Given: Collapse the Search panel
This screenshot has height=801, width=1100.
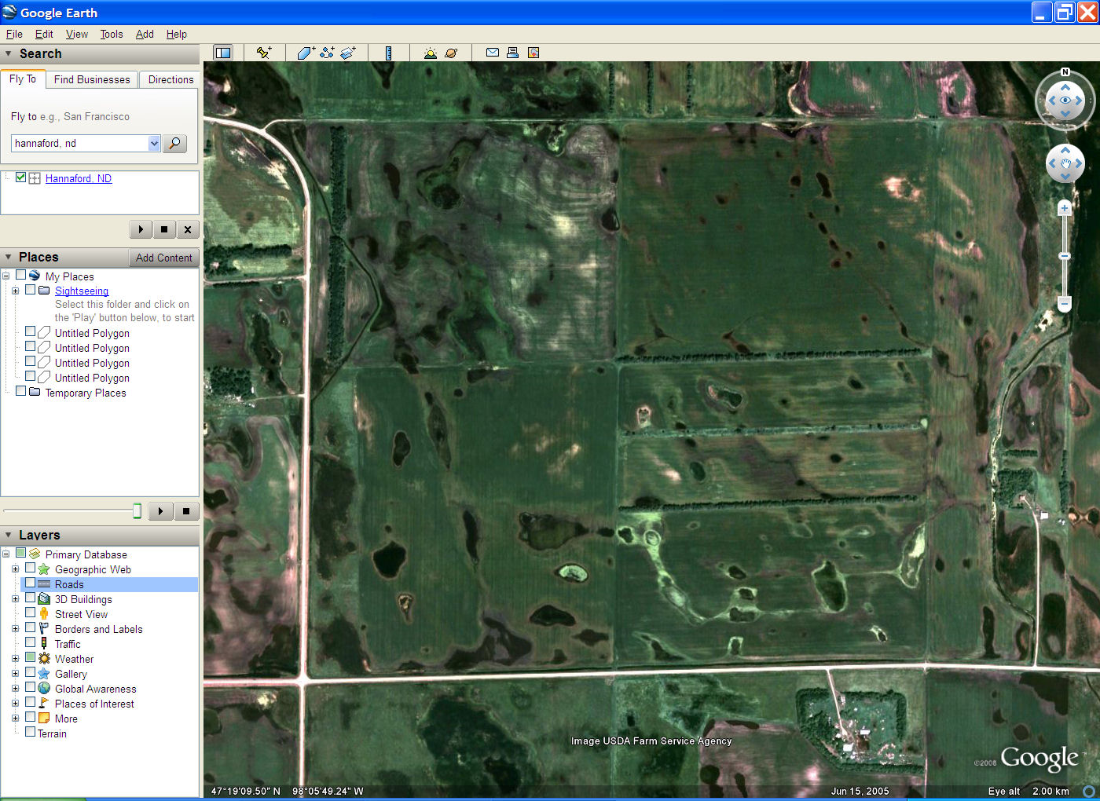Looking at the screenshot, I should click(x=9, y=54).
